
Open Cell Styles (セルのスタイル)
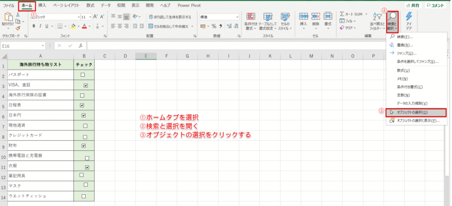pyautogui.click(x=285, y=22)
